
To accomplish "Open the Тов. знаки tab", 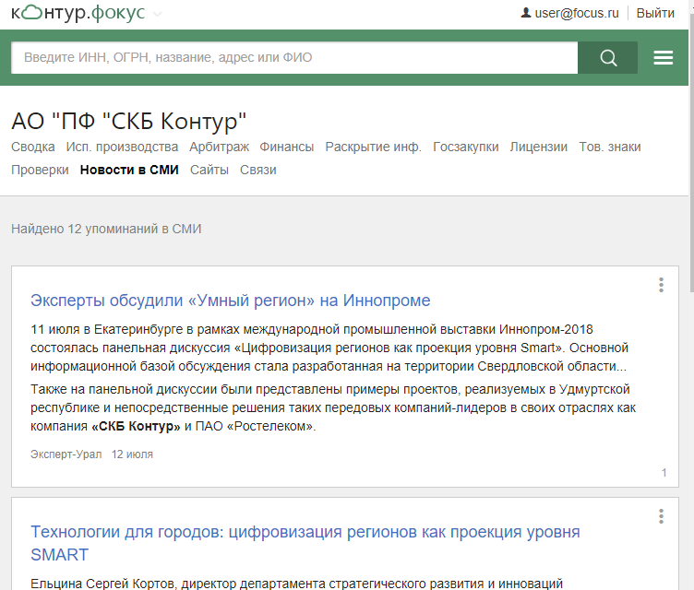I will pyautogui.click(x=610, y=147).
